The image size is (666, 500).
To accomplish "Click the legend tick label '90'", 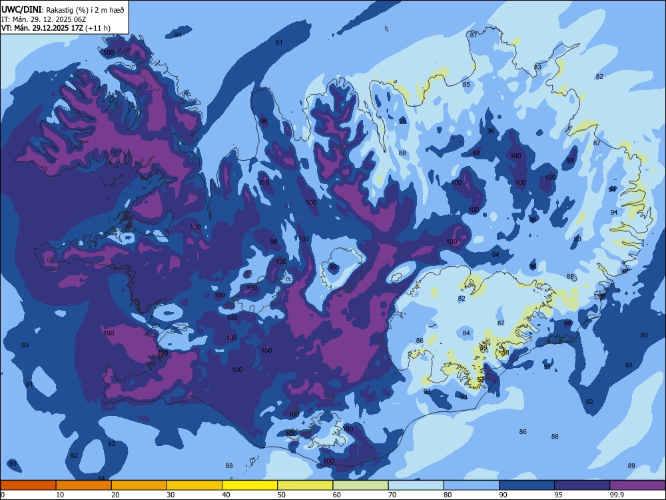I will [x=503, y=495].
